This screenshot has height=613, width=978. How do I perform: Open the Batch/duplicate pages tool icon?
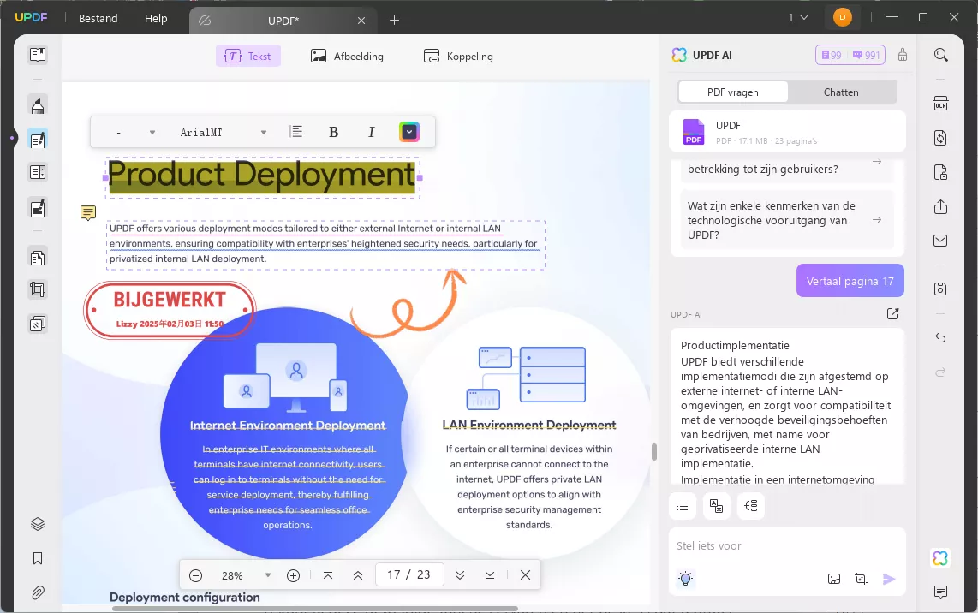[38, 324]
